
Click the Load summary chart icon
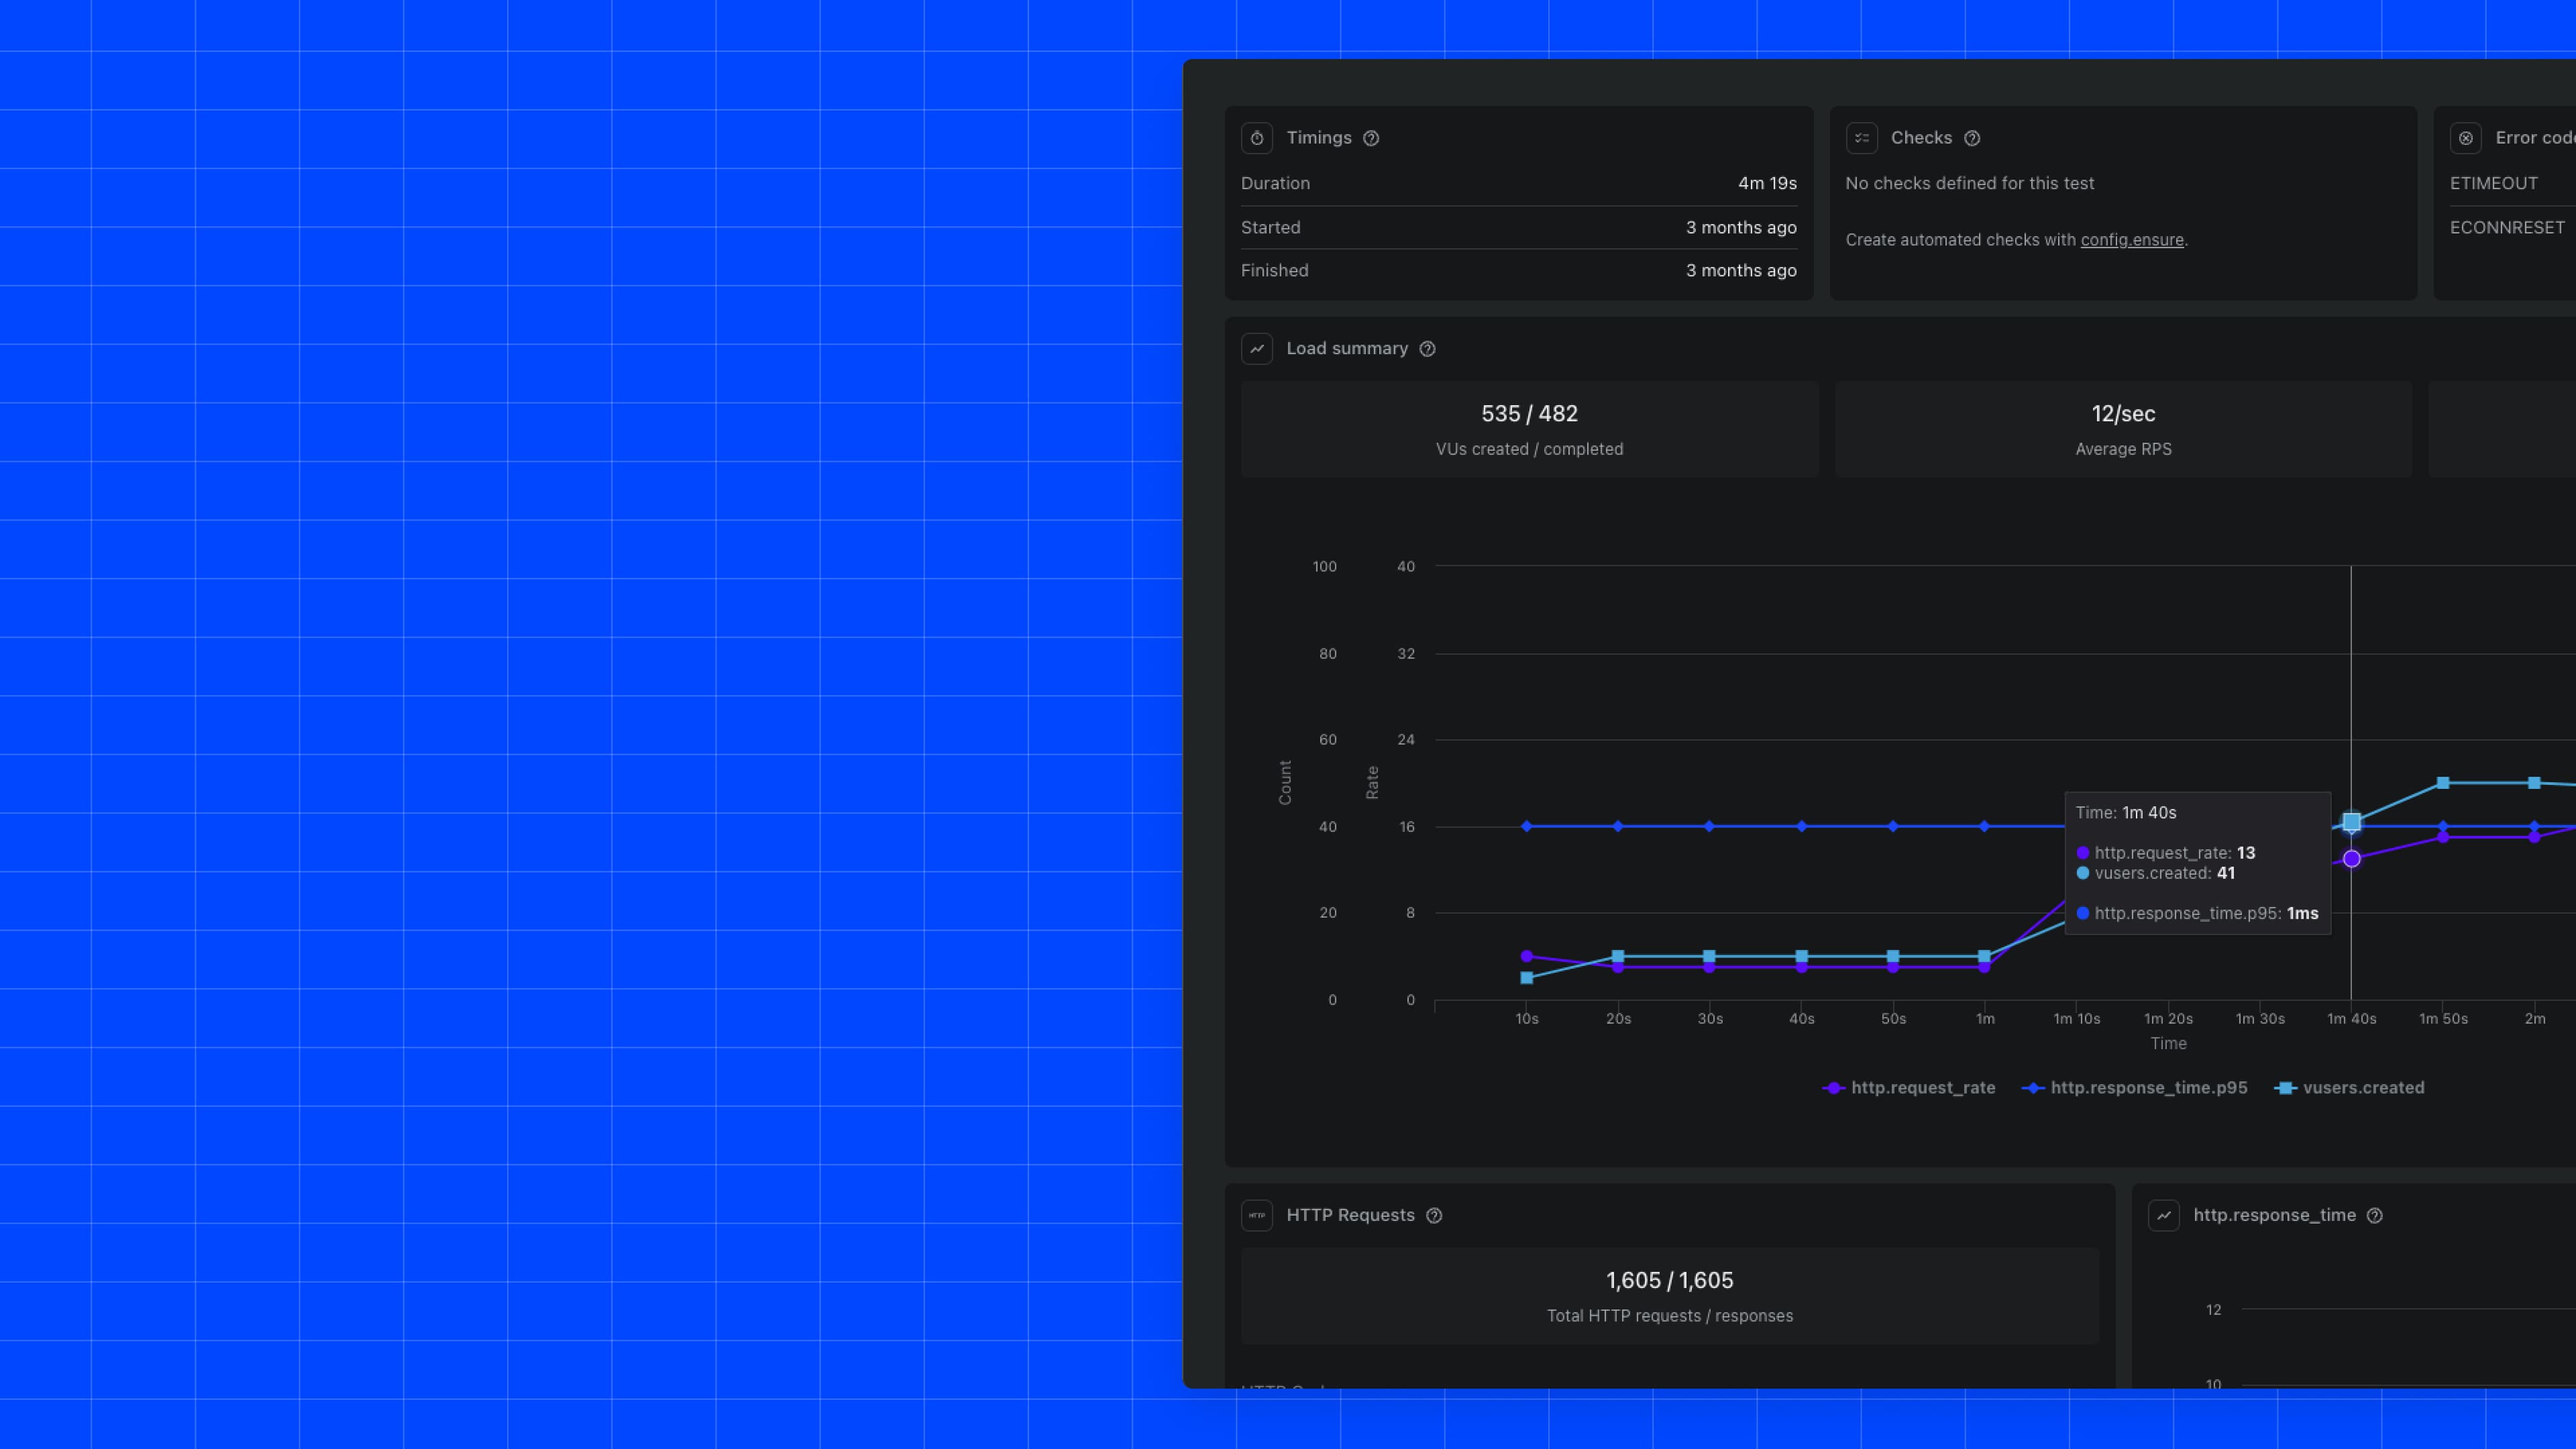pos(1257,349)
